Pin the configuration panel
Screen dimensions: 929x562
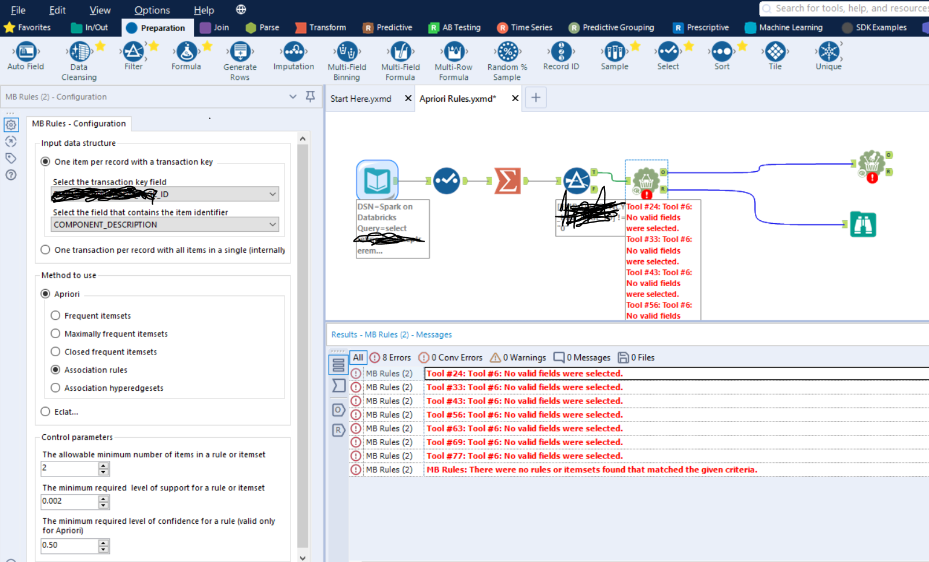tap(310, 97)
